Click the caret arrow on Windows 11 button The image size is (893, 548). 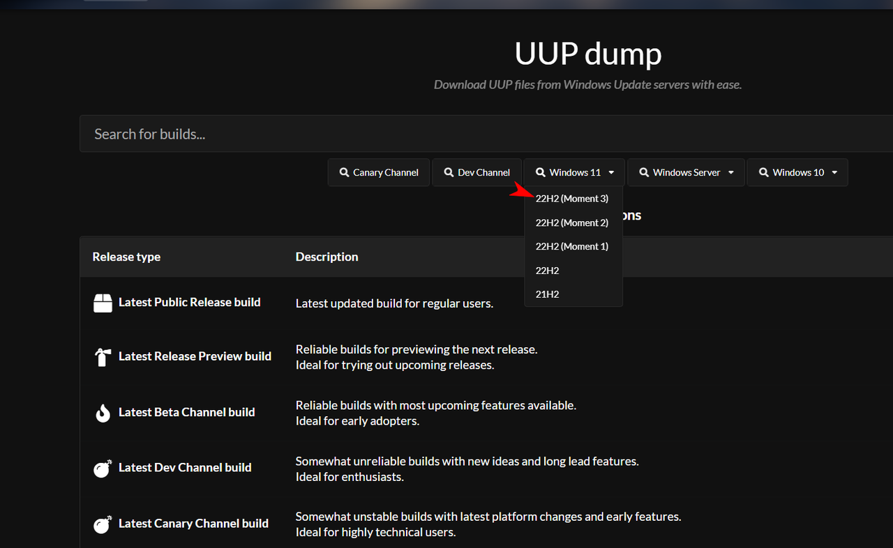[612, 173]
